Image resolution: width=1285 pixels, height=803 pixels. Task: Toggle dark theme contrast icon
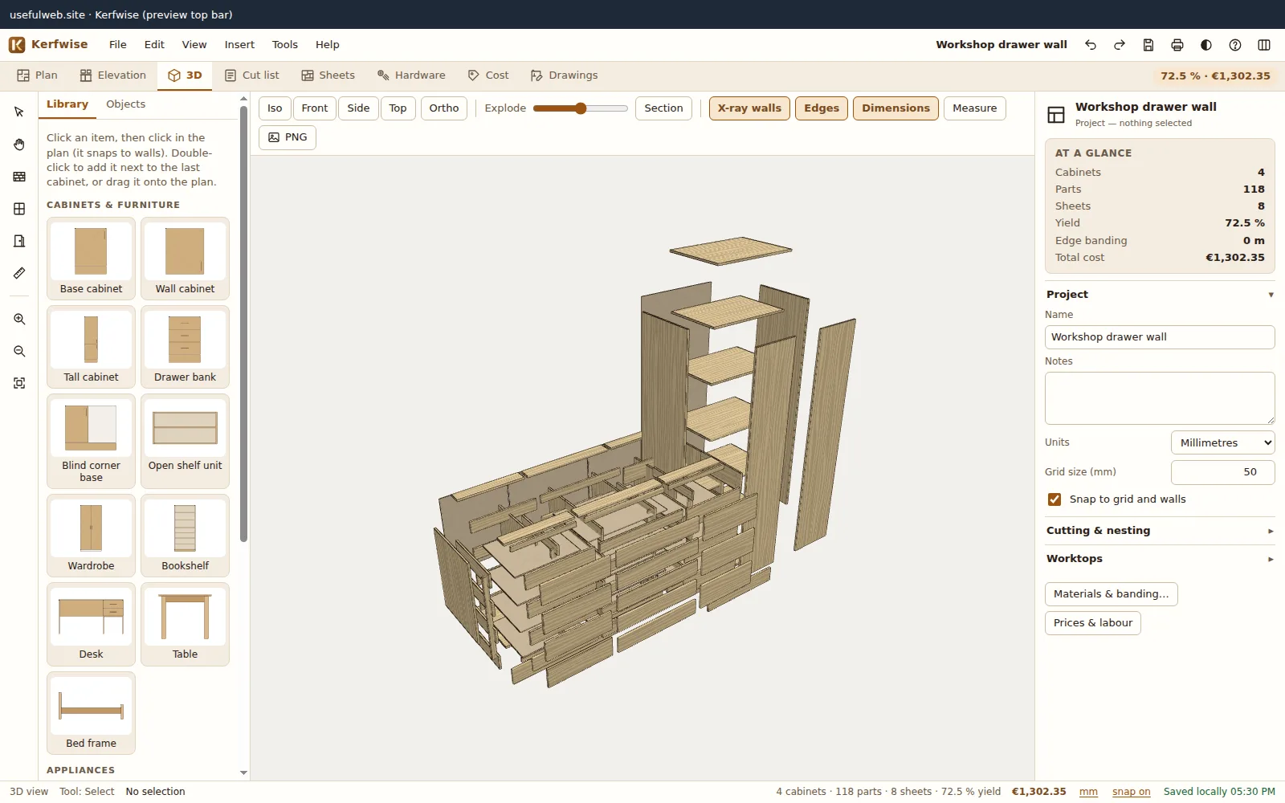tap(1206, 45)
